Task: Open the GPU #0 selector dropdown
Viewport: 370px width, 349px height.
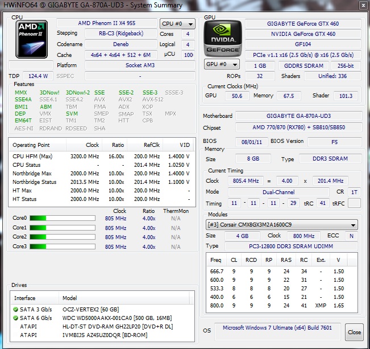Action: point(222,64)
